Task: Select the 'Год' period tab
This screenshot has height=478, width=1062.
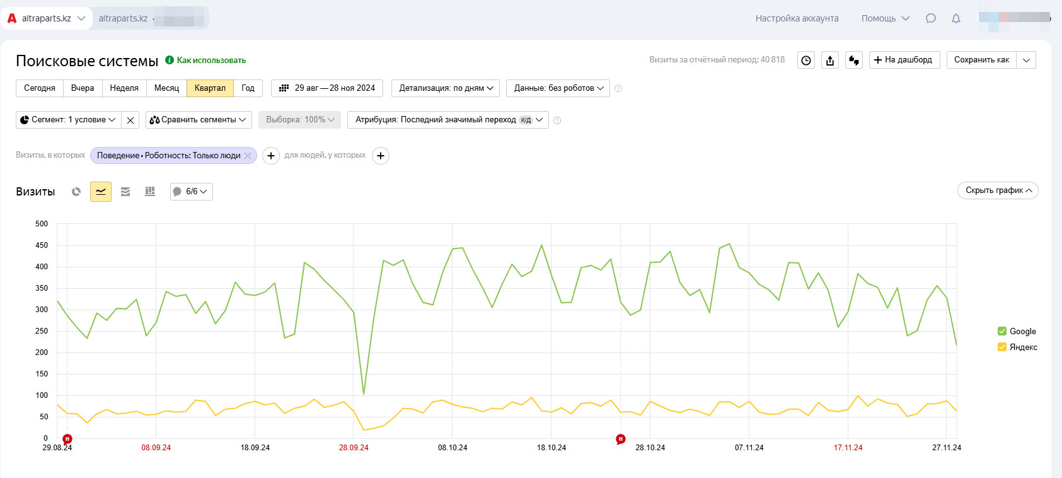Action: click(x=248, y=88)
